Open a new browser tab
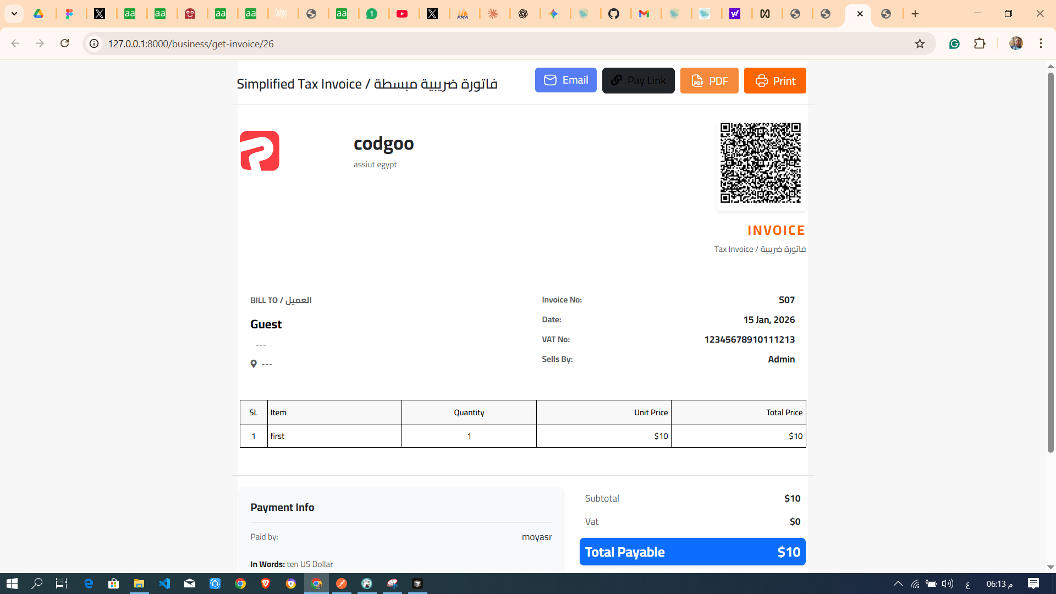Viewport: 1056px width, 594px height. [x=915, y=13]
